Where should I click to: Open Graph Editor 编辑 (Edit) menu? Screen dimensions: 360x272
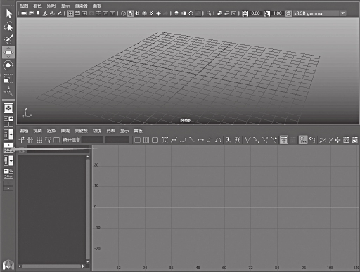tap(24, 131)
